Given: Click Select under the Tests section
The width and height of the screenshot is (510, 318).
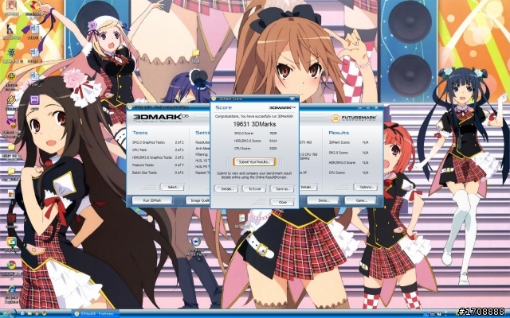Looking at the screenshot, I should coord(172,187).
